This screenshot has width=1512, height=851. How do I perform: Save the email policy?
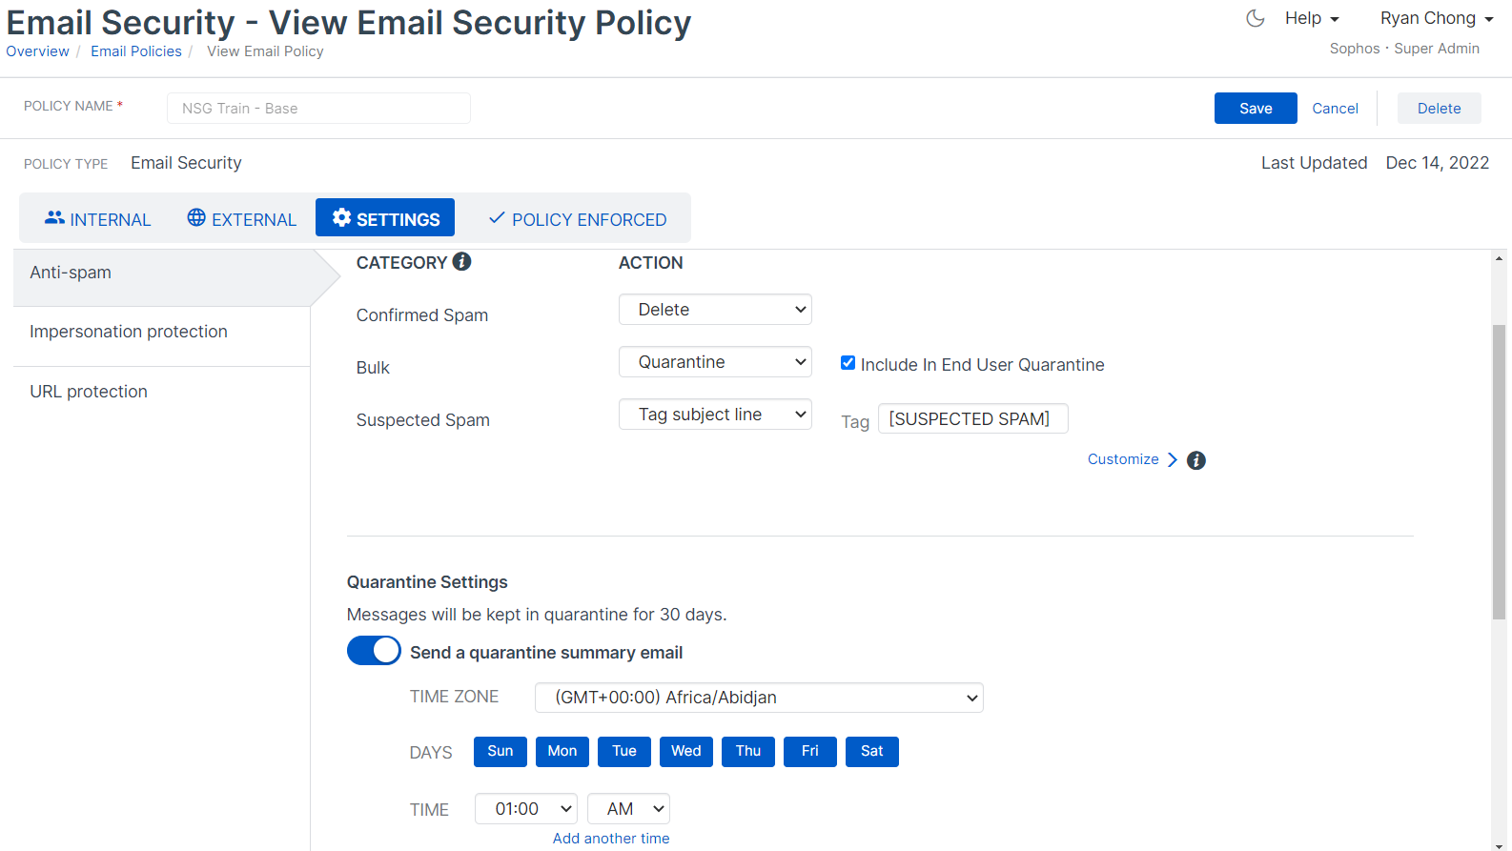point(1255,109)
